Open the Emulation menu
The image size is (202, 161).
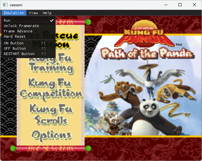pyautogui.click(x=14, y=13)
